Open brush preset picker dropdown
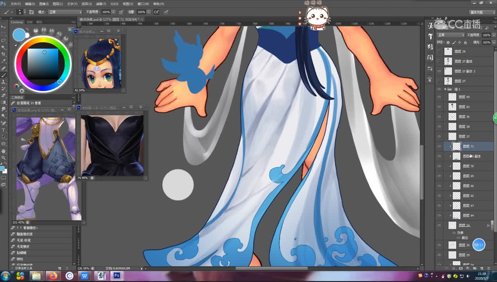497x282 pixels. pos(25,12)
